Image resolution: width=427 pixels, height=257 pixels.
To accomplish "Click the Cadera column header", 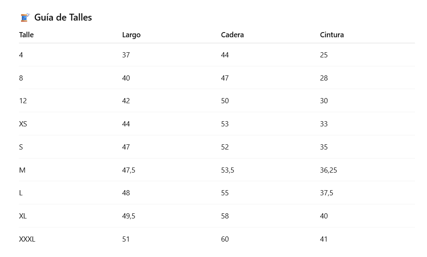I will pyautogui.click(x=232, y=35).
